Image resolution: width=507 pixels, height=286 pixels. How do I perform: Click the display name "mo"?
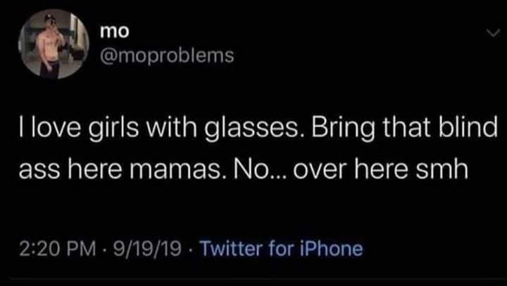[115, 32]
